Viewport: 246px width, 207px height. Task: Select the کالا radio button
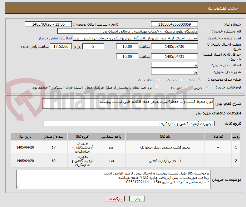click(199, 79)
